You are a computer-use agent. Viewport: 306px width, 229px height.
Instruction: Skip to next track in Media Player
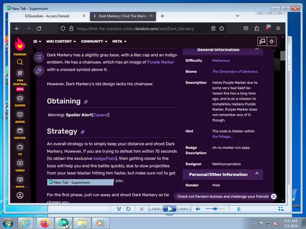pos(184,209)
